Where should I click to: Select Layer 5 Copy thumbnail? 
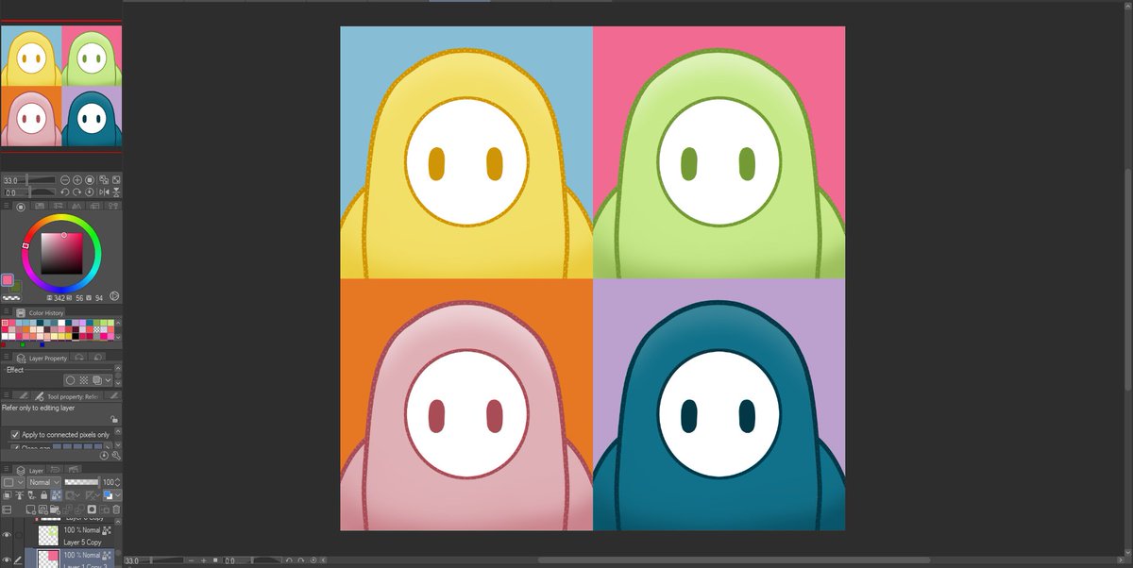(x=48, y=535)
